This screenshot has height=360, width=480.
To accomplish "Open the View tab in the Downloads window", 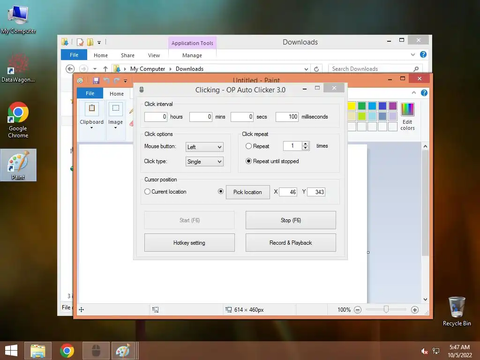I will click(154, 55).
